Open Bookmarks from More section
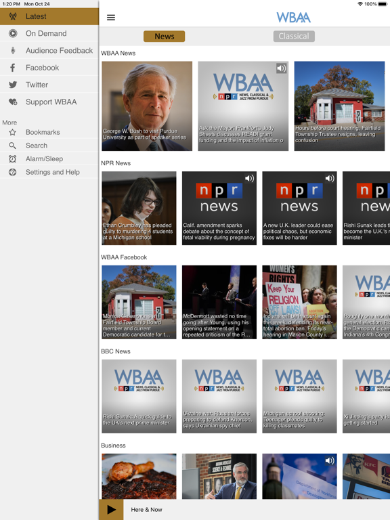The image size is (390, 520). click(x=49, y=132)
